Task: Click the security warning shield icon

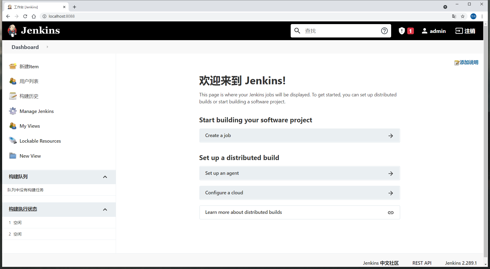Action: [402, 31]
